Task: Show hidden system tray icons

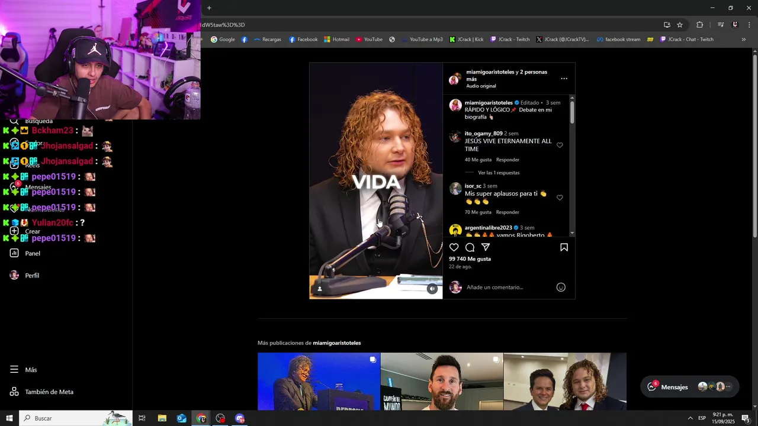Action: point(690,418)
